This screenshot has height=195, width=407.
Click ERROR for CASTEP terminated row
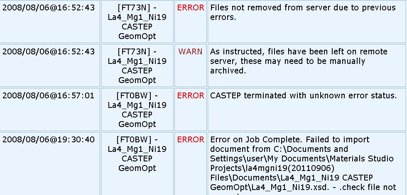[x=191, y=96]
